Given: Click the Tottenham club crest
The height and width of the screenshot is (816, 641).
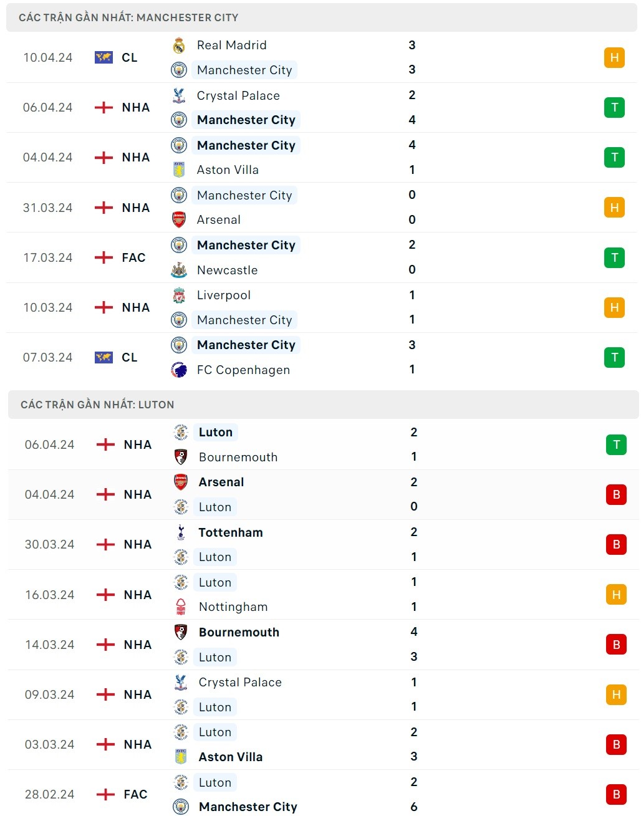Looking at the screenshot, I should pos(181,532).
